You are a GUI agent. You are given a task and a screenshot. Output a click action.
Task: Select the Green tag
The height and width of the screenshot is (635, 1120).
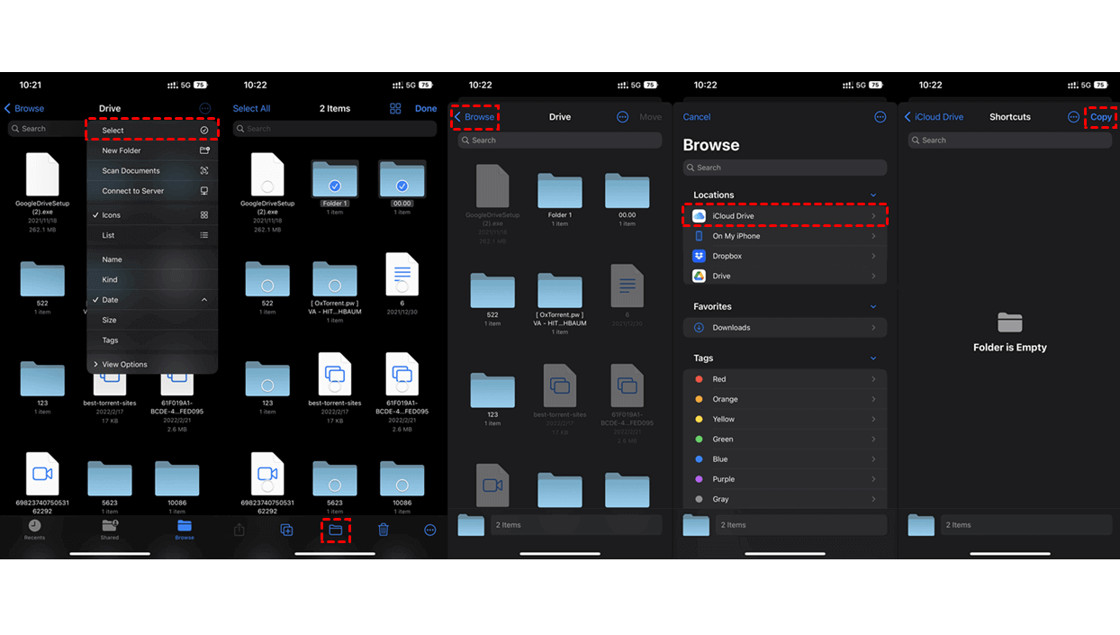point(785,440)
